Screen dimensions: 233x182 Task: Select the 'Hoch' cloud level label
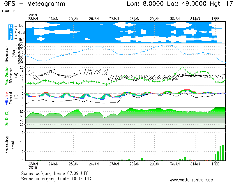point(21,25)
